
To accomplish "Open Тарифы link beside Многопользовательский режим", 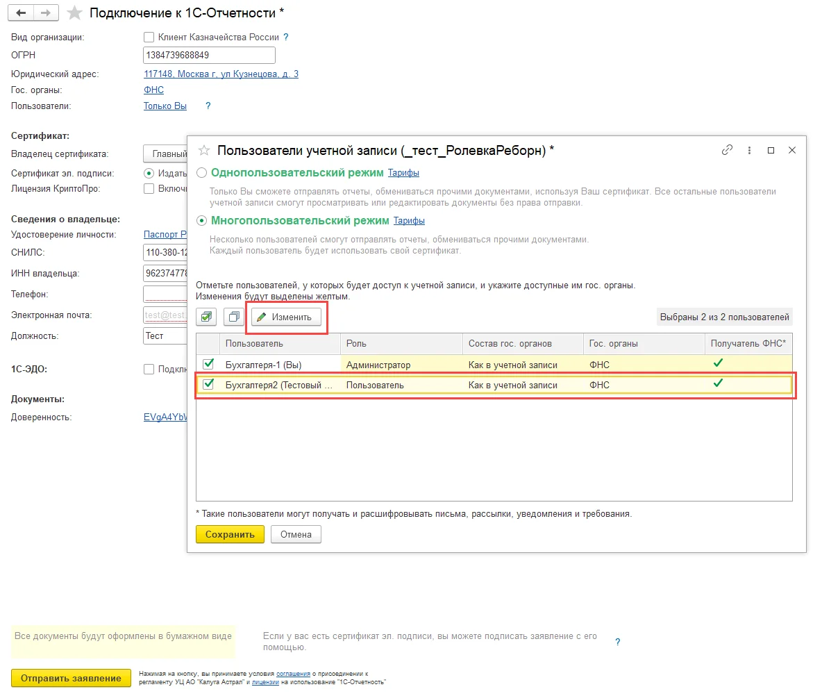I will 409,220.
